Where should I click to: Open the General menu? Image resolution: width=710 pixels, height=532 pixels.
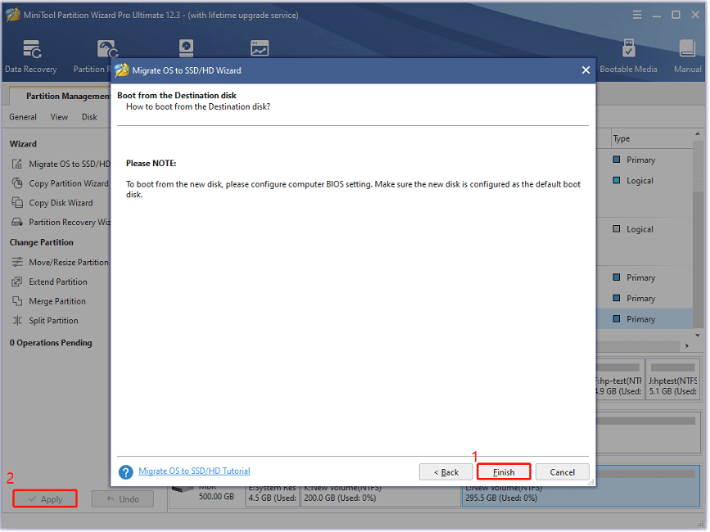(23, 117)
